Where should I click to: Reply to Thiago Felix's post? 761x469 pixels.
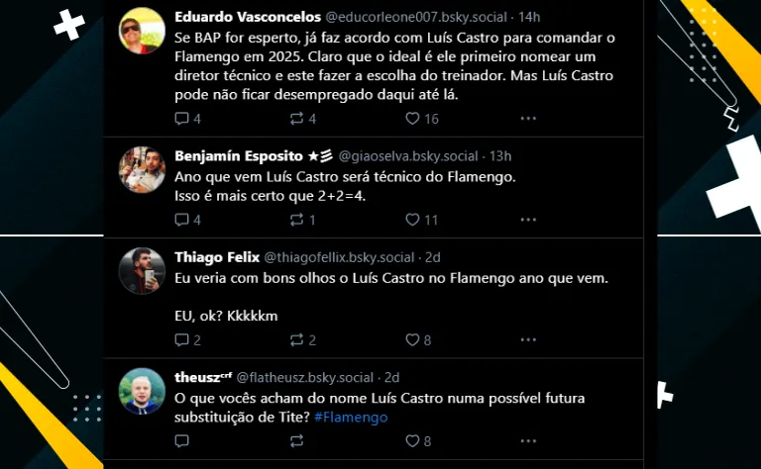click(181, 340)
